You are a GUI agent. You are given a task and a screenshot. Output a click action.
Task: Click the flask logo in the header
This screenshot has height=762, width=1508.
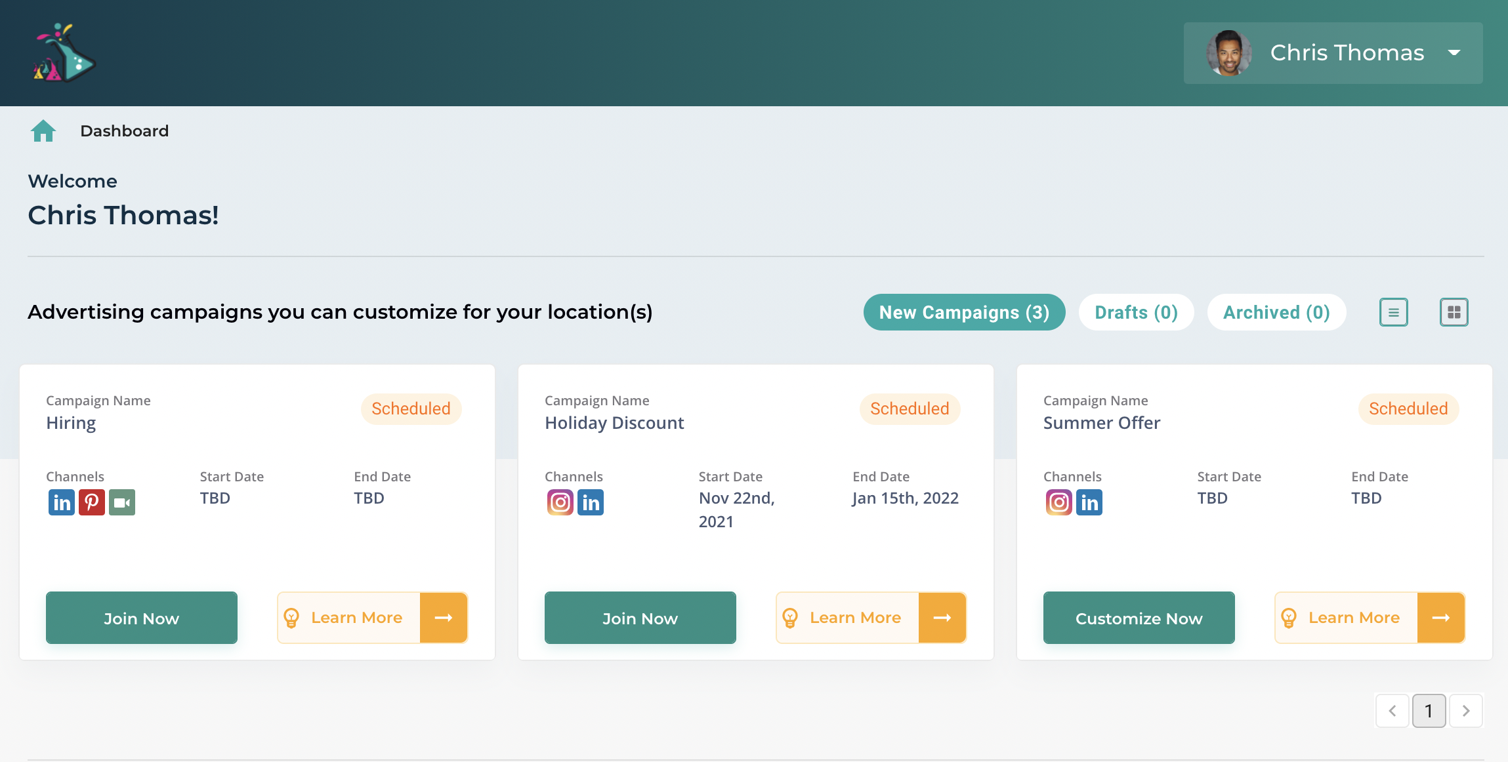[64, 53]
